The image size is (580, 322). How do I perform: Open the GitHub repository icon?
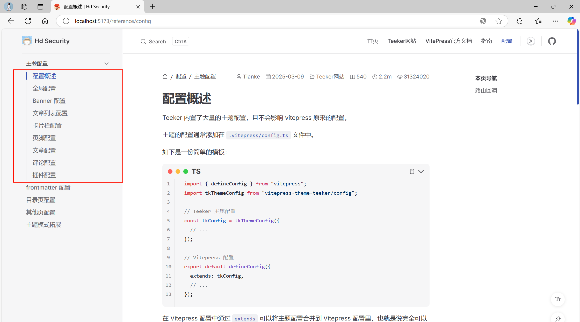tap(552, 41)
